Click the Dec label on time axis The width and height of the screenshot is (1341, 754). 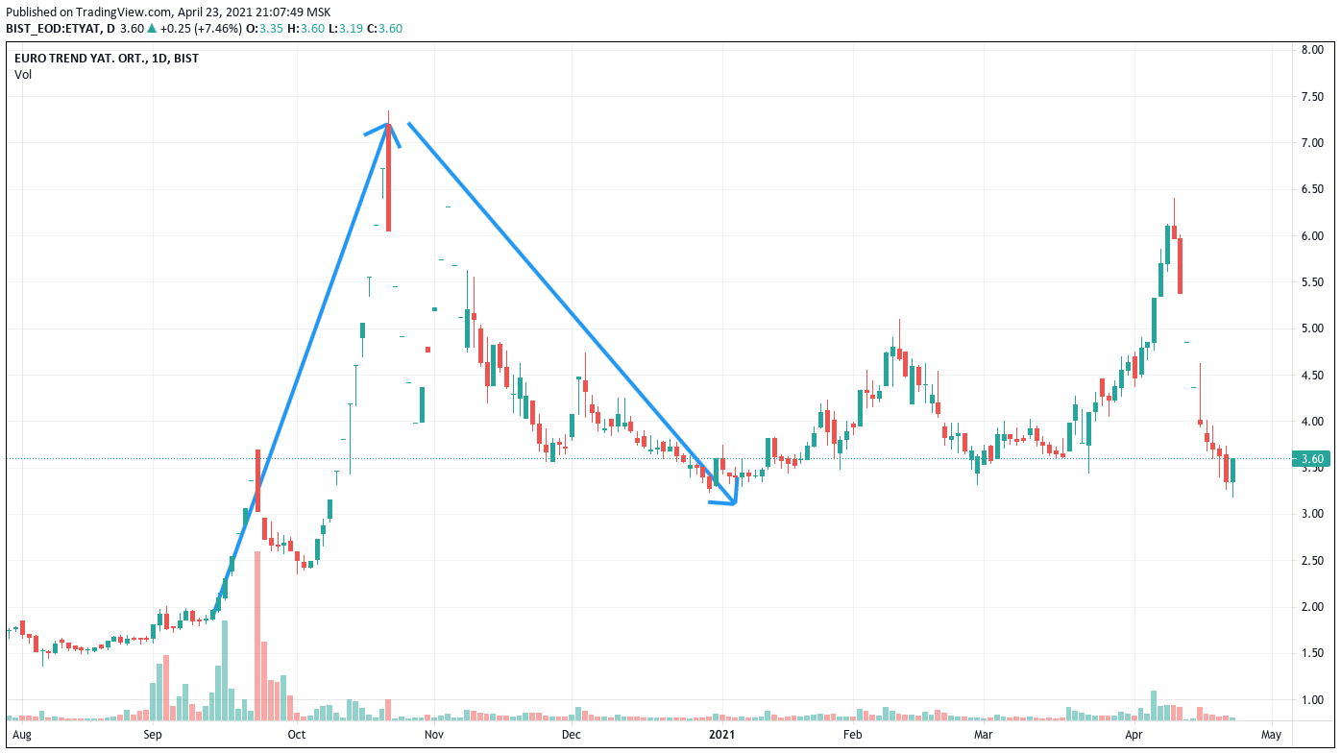[x=572, y=735]
